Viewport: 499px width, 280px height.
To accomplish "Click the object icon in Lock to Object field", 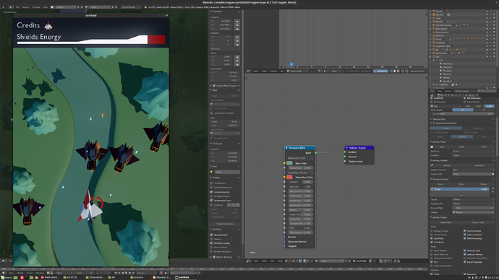I will coord(212,104).
